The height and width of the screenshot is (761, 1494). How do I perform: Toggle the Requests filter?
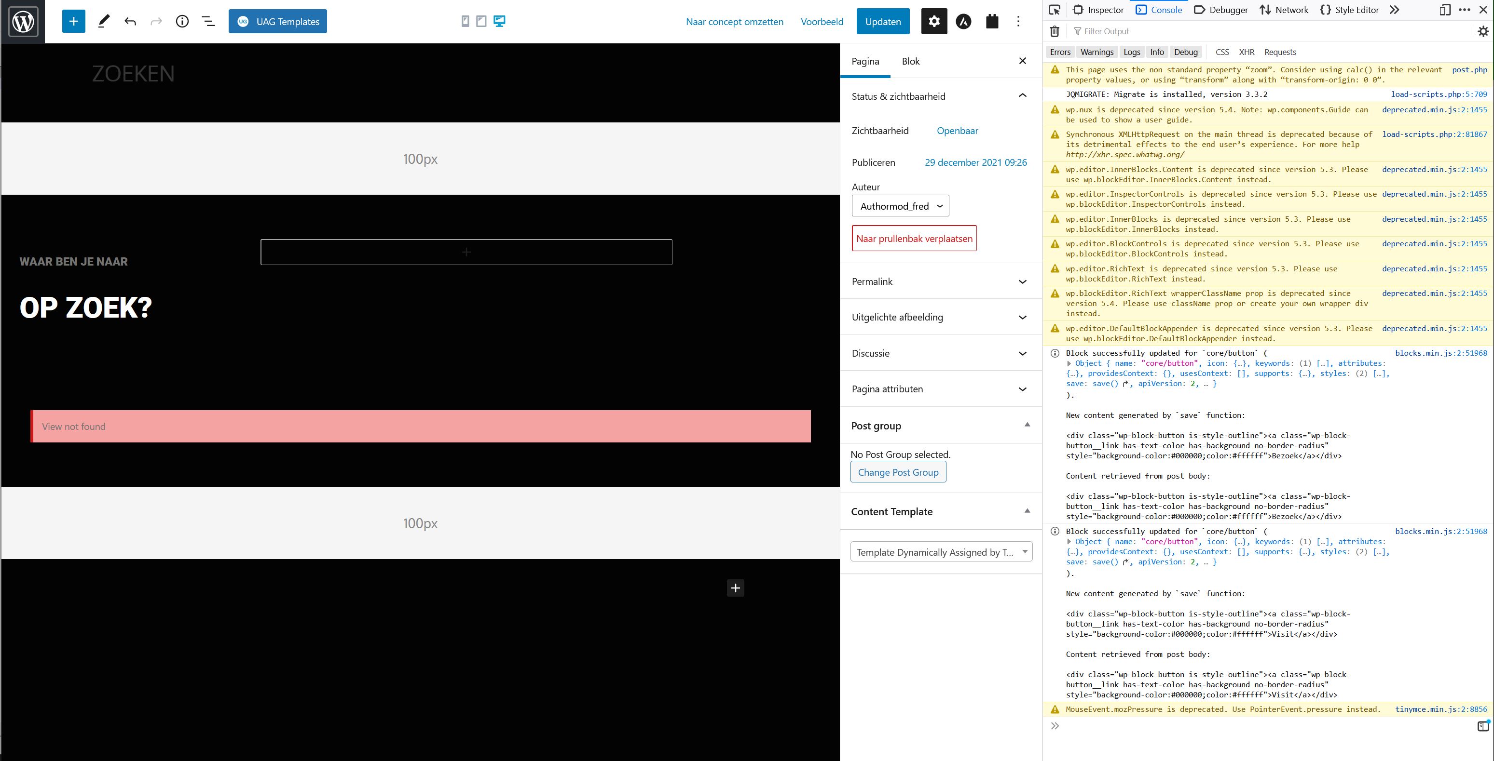[x=1280, y=52]
